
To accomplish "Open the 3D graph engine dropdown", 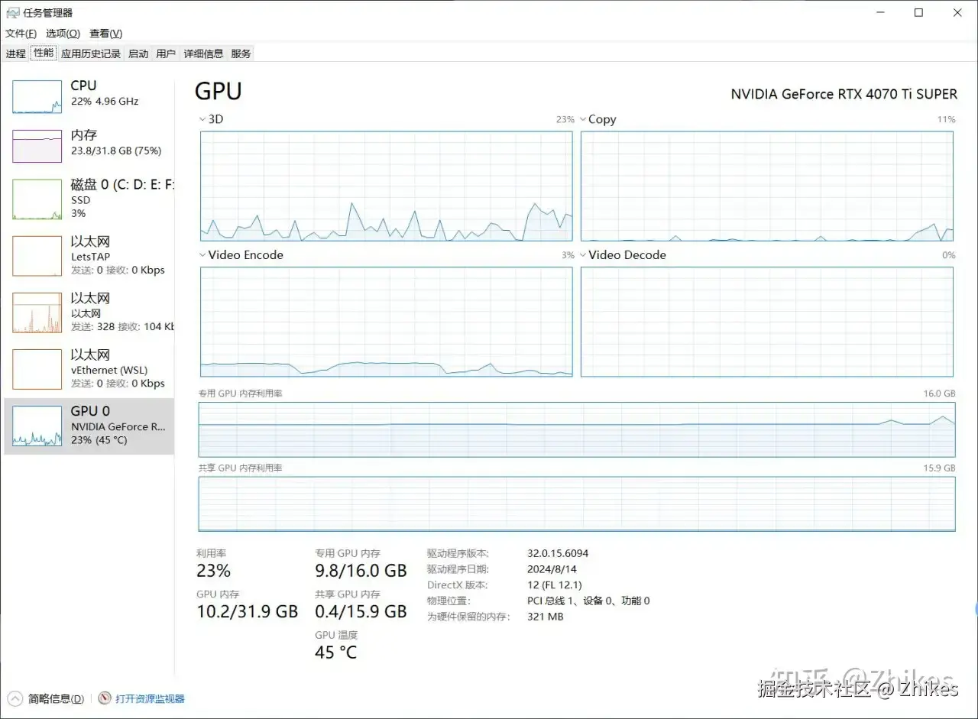I will point(202,120).
